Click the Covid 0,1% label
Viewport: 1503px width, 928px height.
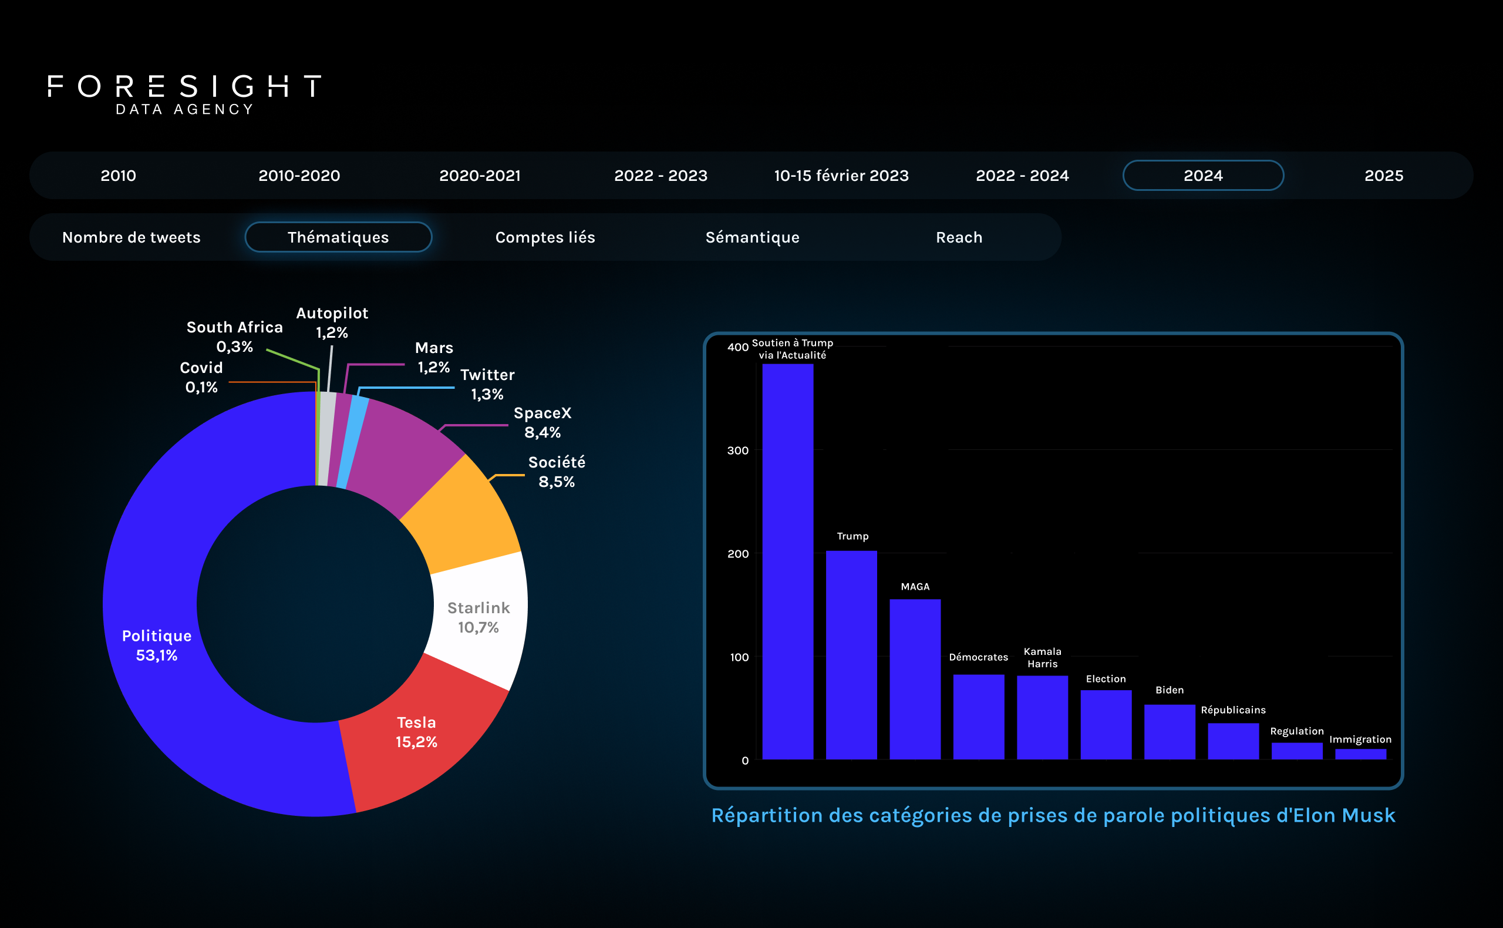[201, 377]
